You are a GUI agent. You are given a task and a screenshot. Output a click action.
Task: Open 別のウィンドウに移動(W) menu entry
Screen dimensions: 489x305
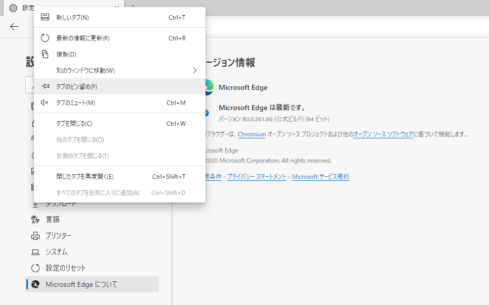(120, 70)
